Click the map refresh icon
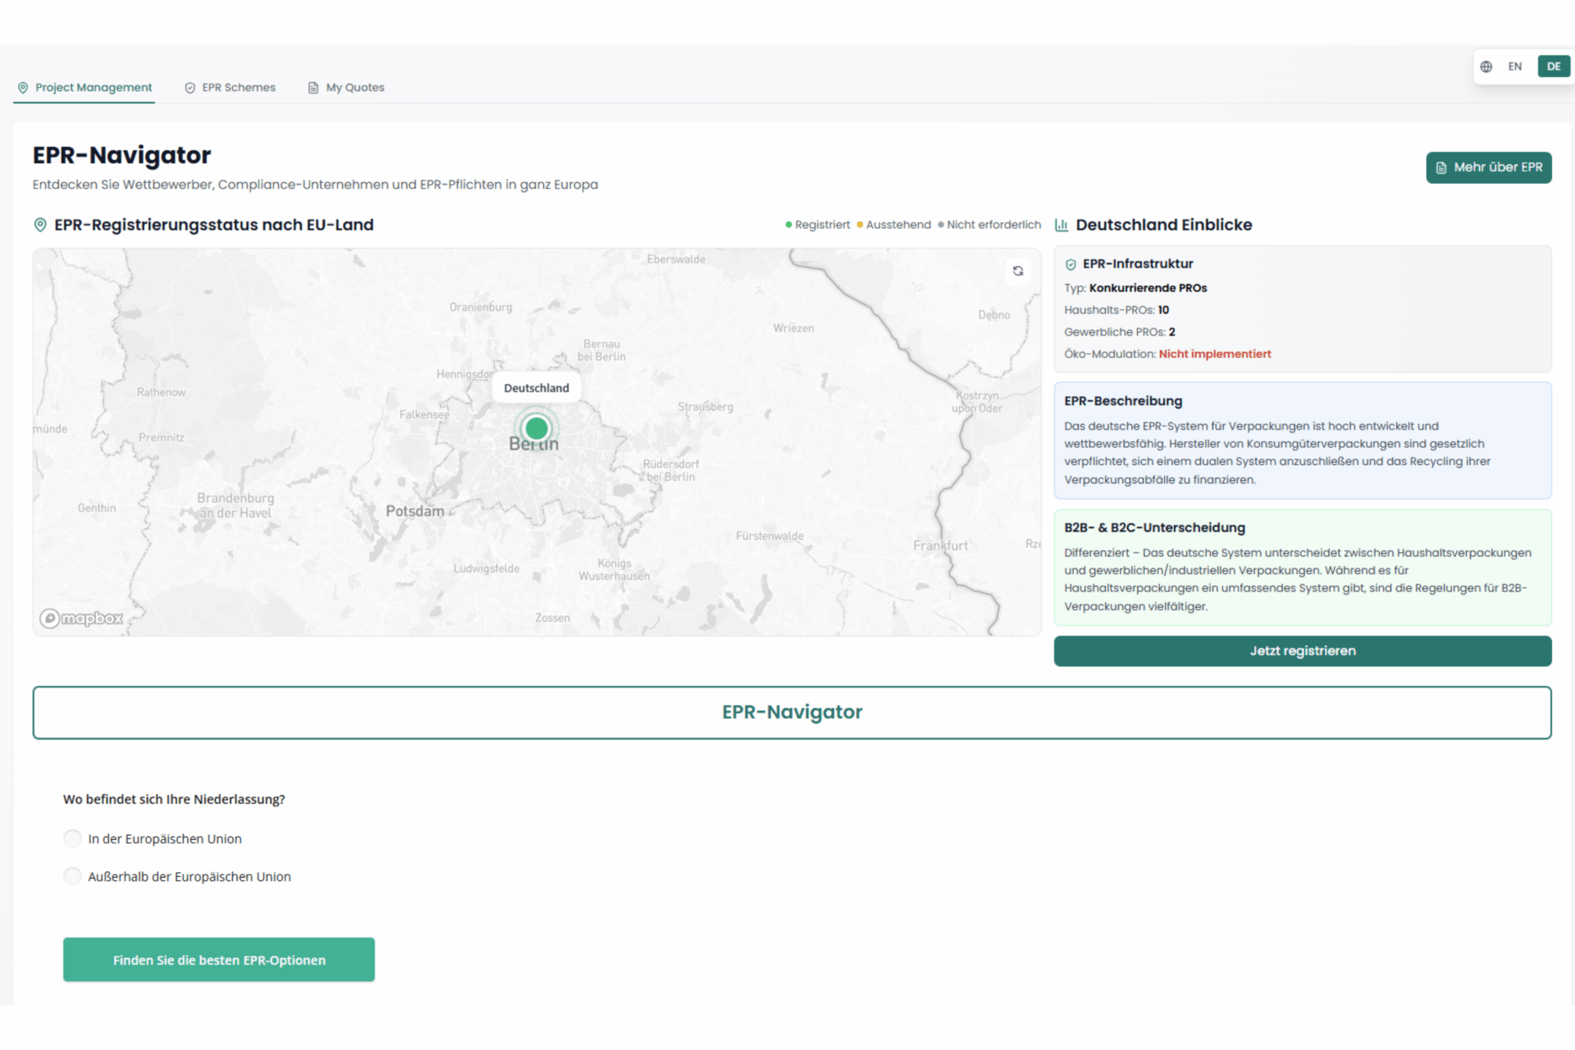The image size is (1575, 1050). click(x=1018, y=271)
